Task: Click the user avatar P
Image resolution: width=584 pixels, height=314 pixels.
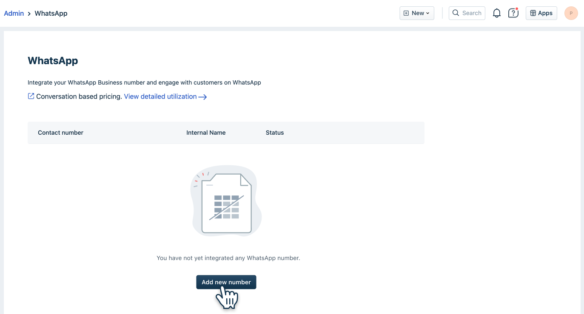Action: click(571, 13)
